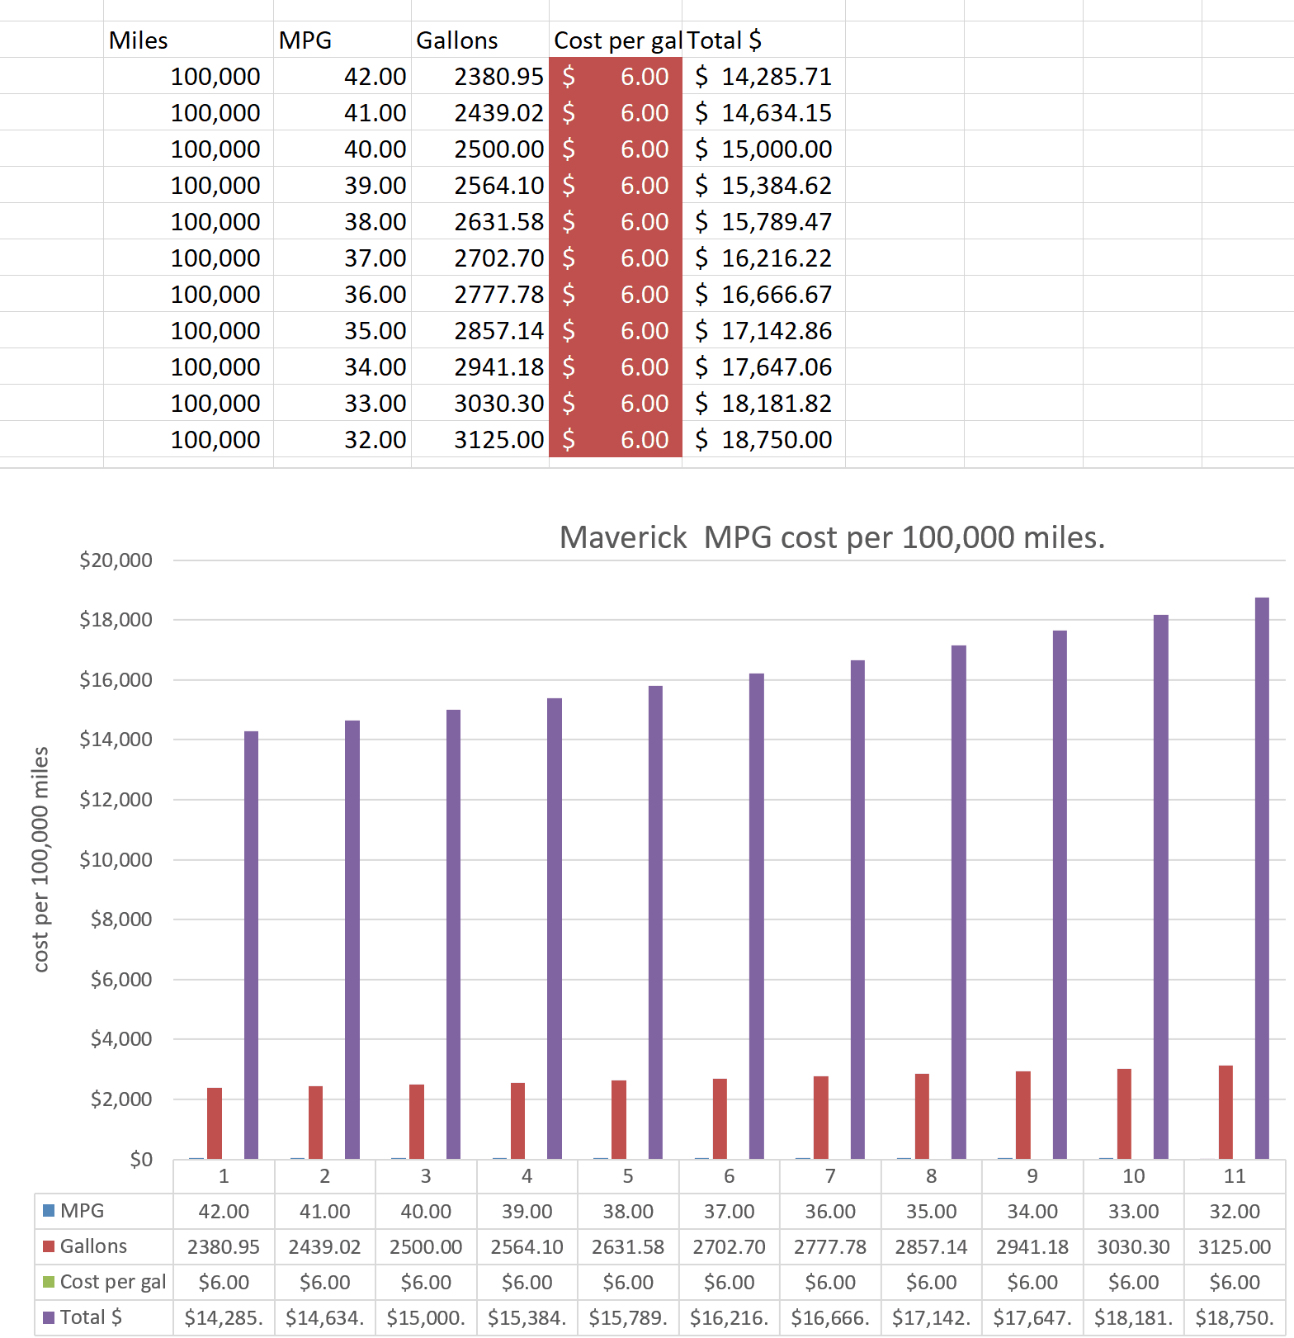Click the total cell showing $ 14,634.15

tap(763, 112)
